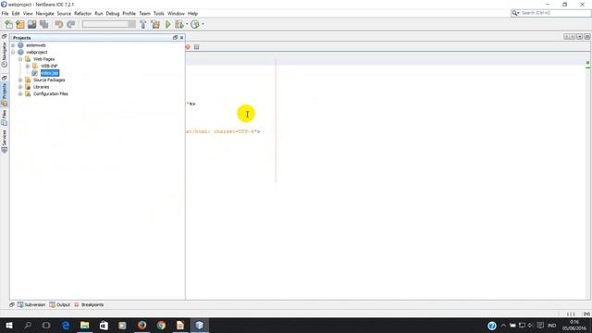Expand the Source Packages node
Image resolution: width=592 pixels, height=333 pixels.
20,80
